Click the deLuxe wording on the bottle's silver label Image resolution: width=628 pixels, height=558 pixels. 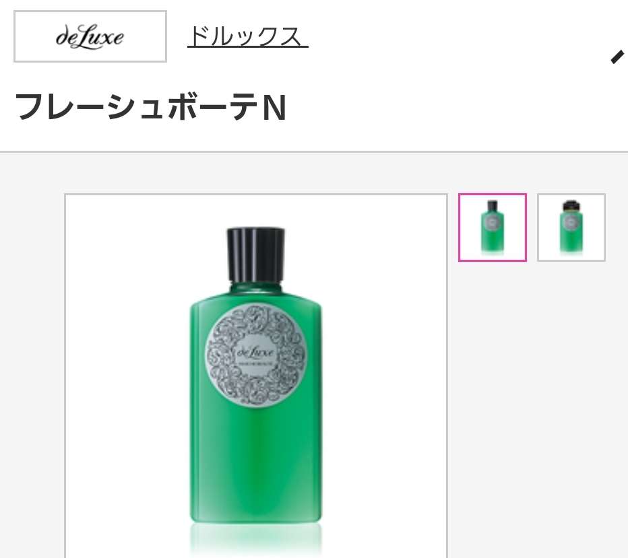pos(255,352)
